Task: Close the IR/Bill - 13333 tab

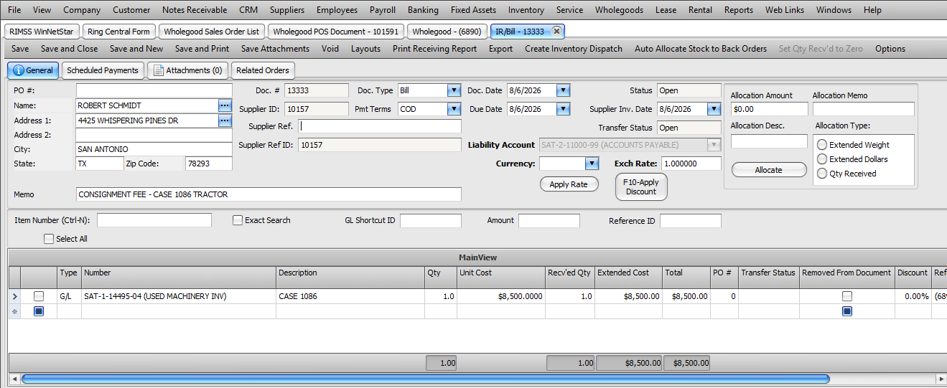Action: click(557, 32)
